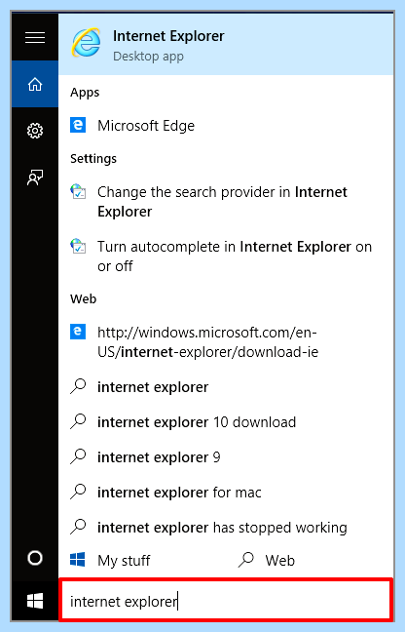Click the Web section header
The height and width of the screenshot is (632, 405).
pos(84,298)
